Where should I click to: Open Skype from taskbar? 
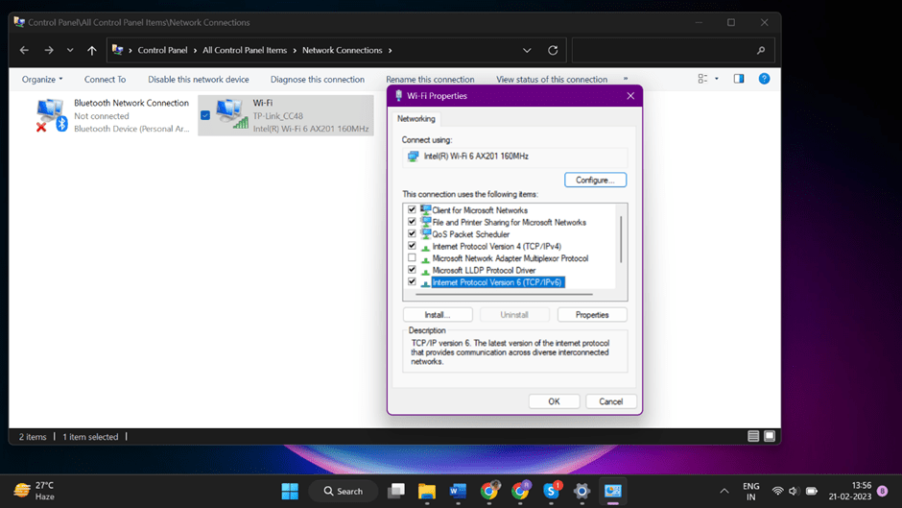click(551, 491)
